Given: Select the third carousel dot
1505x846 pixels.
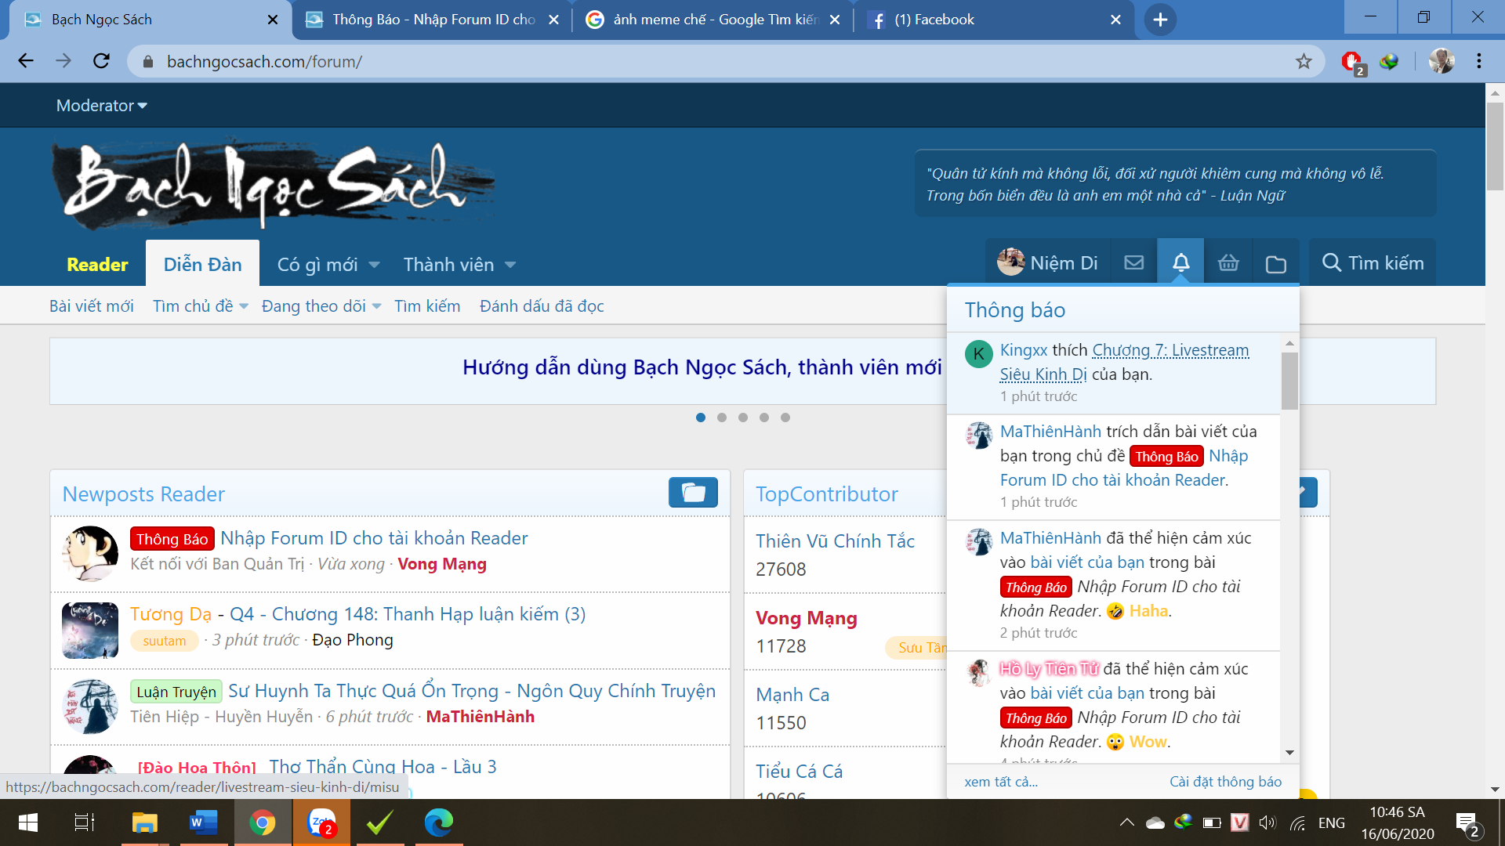Looking at the screenshot, I should click(743, 418).
